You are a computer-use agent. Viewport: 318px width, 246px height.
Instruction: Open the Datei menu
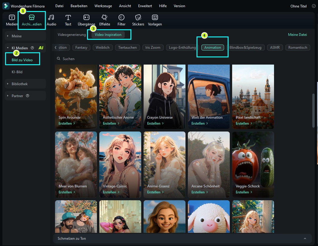[59, 6]
